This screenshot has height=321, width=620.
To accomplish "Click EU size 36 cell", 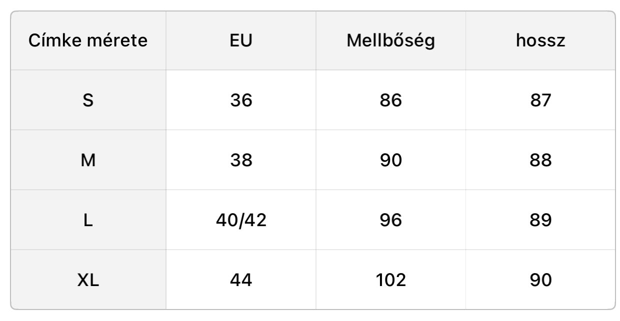I will [x=241, y=100].
